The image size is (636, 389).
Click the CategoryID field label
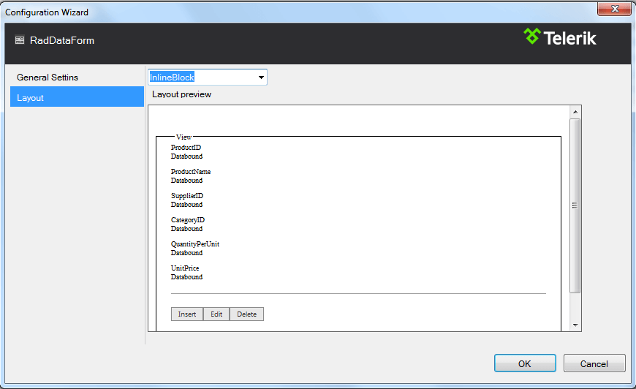(188, 220)
